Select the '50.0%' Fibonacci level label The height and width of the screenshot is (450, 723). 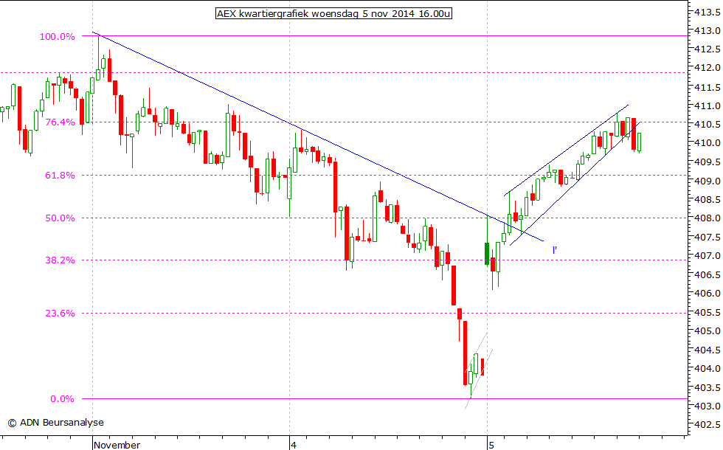[60, 218]
